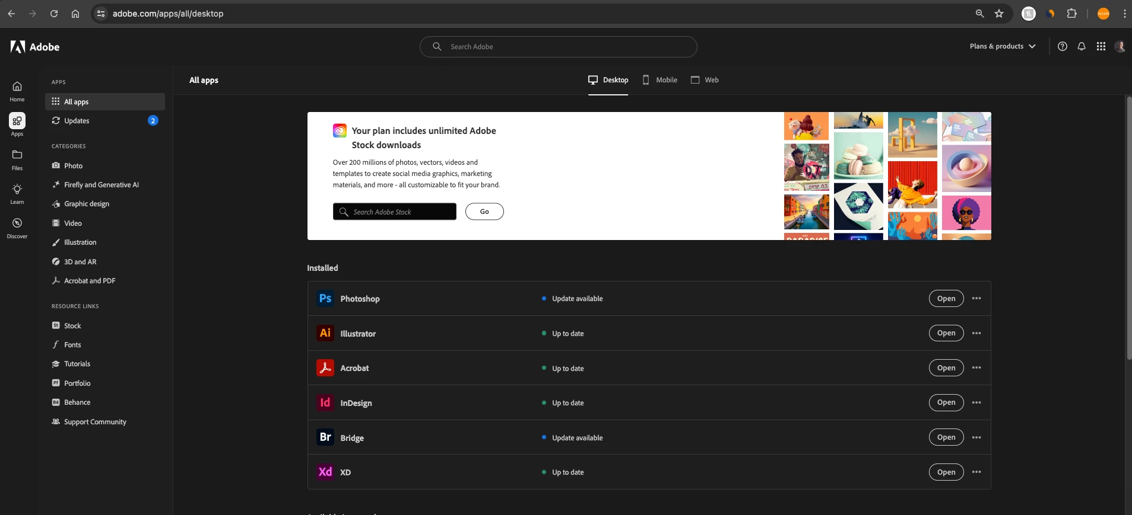Open the notifications bell icon
Viewport: 1132px width, 515px height.
tap(1082, 46)
